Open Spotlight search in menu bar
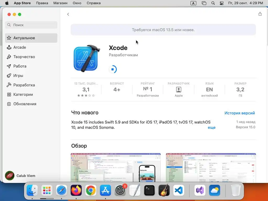 tap(213, 3)
